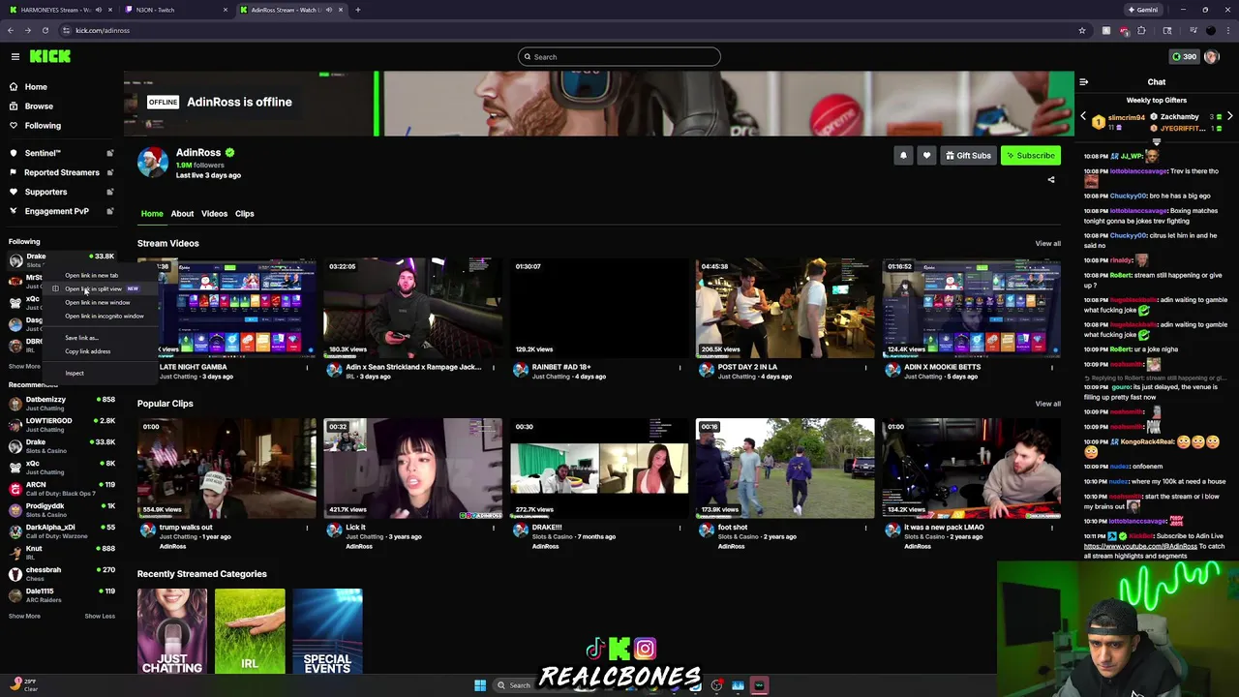Open the Sentinel sidebar external link icon
Viewport: 1239px width, 697px height.
(x=109, y=153)
